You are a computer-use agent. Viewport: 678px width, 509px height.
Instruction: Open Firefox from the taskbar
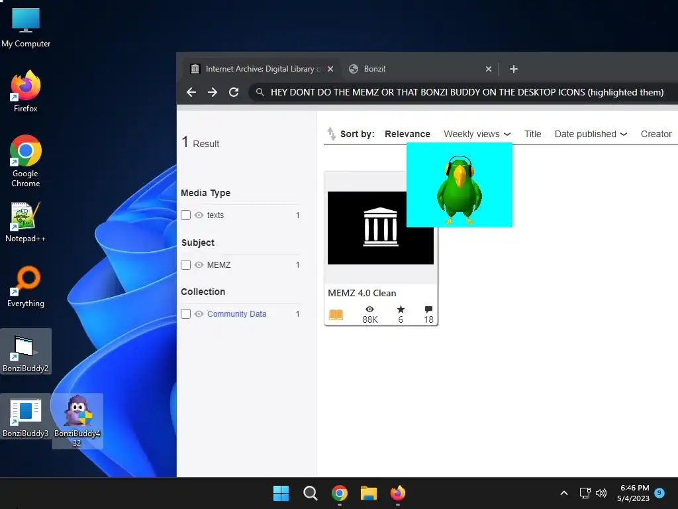click(398, 493)
